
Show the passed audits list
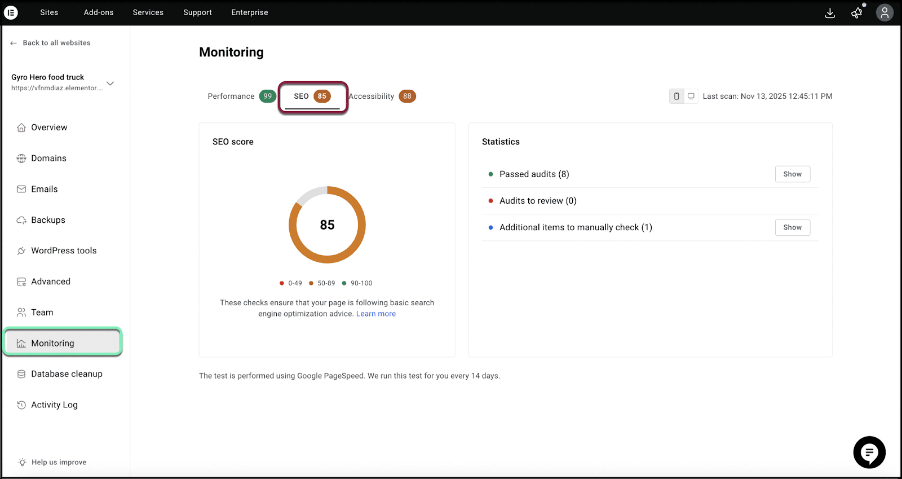[x=792, y=174]
